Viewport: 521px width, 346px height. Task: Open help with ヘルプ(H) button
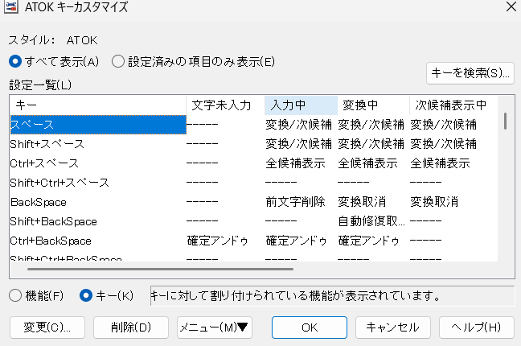477,327
